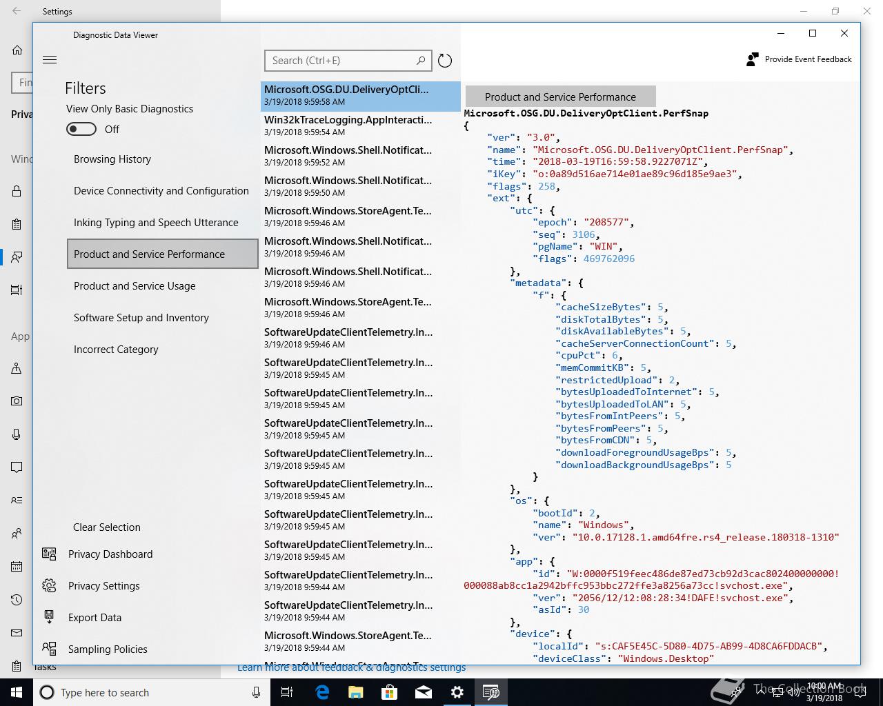Click the Export Data icon
The image size is (883, 706).
49,617
